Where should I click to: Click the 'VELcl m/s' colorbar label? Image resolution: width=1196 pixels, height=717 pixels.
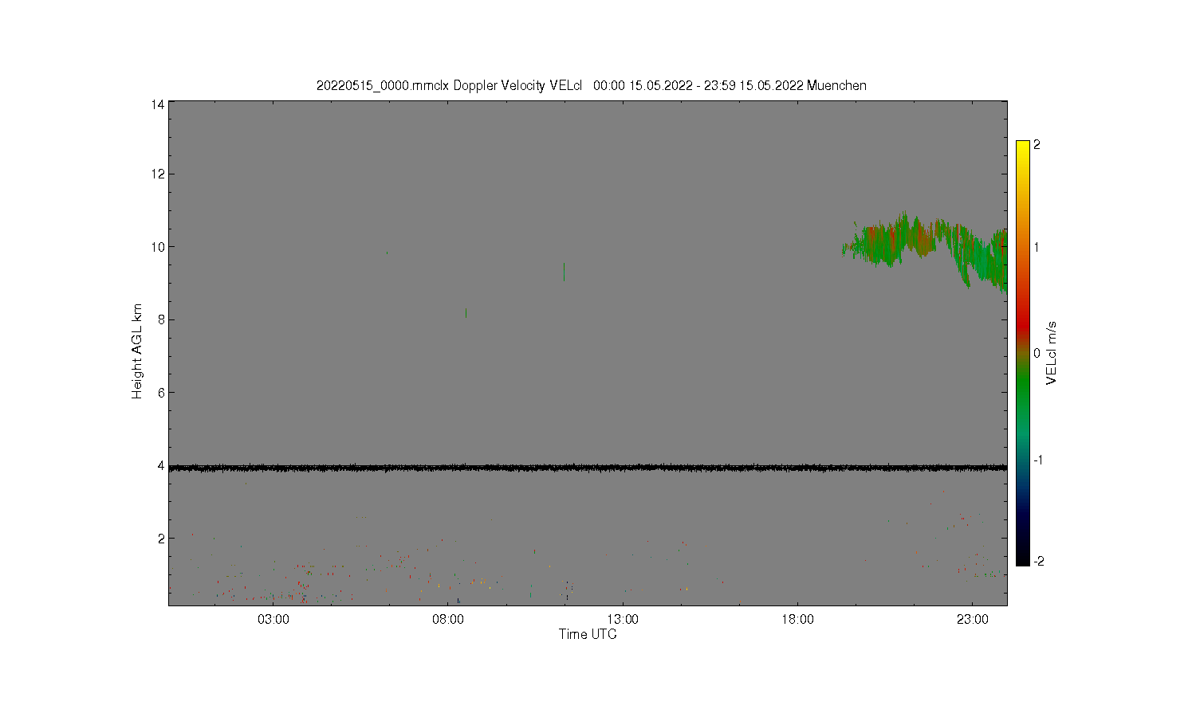[1052, 353]
